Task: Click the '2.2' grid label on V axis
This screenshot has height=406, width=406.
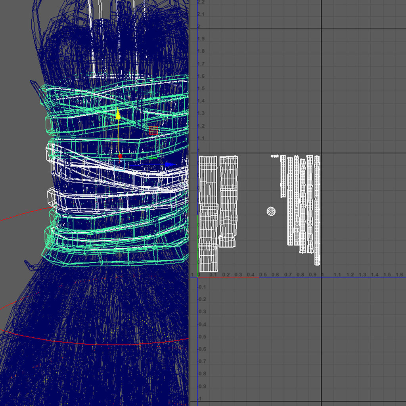Action: (x=201, y=2)
